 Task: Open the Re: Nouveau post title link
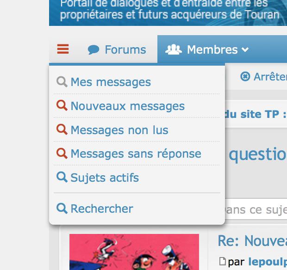[252, 241]
